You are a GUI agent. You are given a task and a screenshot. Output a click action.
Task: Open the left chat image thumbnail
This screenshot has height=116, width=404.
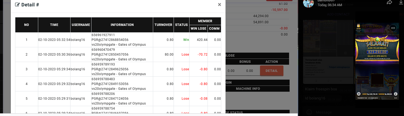point(328,52)
